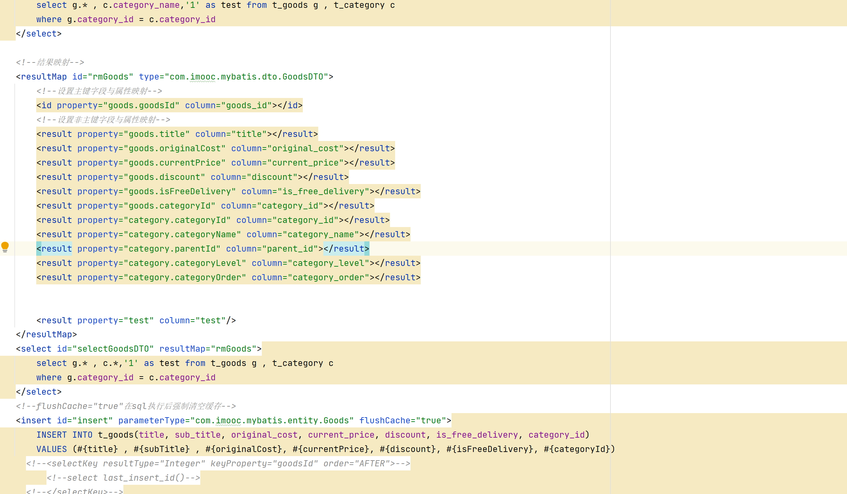Click the GoodsDTO type attribute value
Viewport: 847px width, 494px height.
246,77
